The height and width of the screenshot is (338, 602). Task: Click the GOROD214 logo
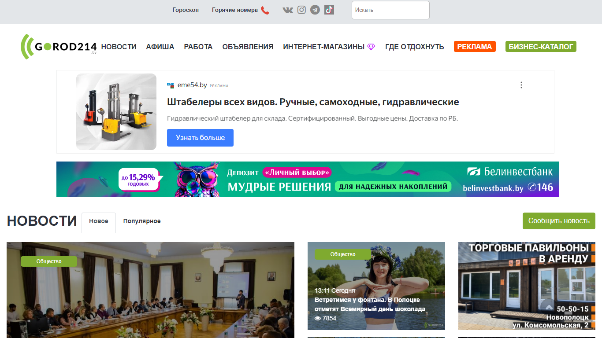pos(59,47)
